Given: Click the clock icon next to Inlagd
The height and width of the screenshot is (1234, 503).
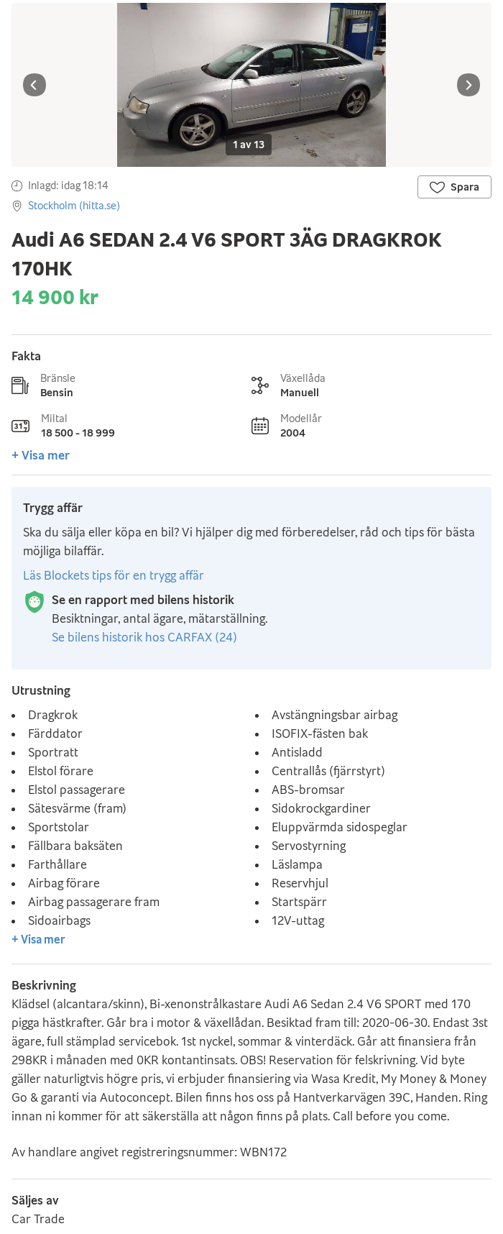Looking at the screenshot, I should pyautogui.click(x=17, y=186).
